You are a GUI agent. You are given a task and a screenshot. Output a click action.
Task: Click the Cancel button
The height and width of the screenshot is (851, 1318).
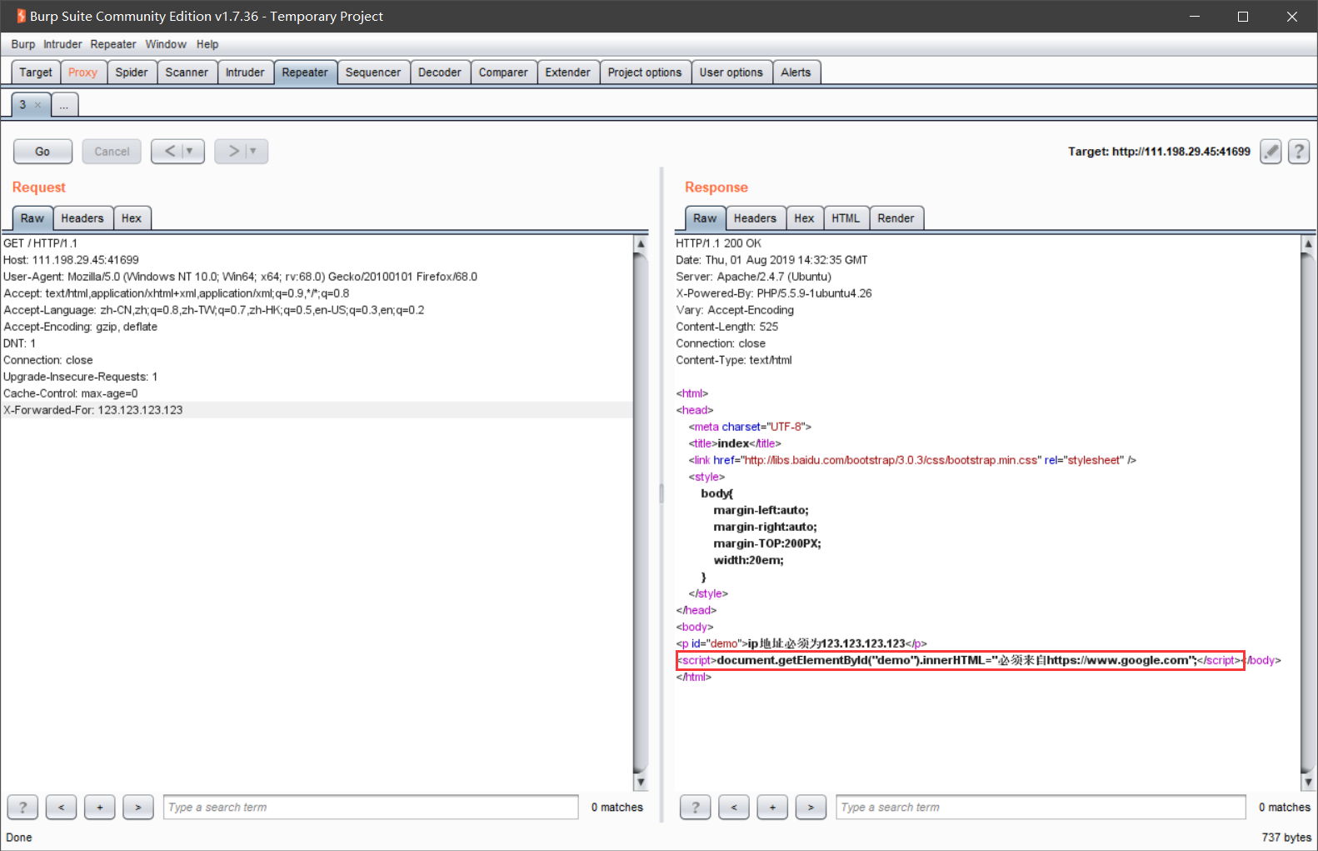pos(112,152)
